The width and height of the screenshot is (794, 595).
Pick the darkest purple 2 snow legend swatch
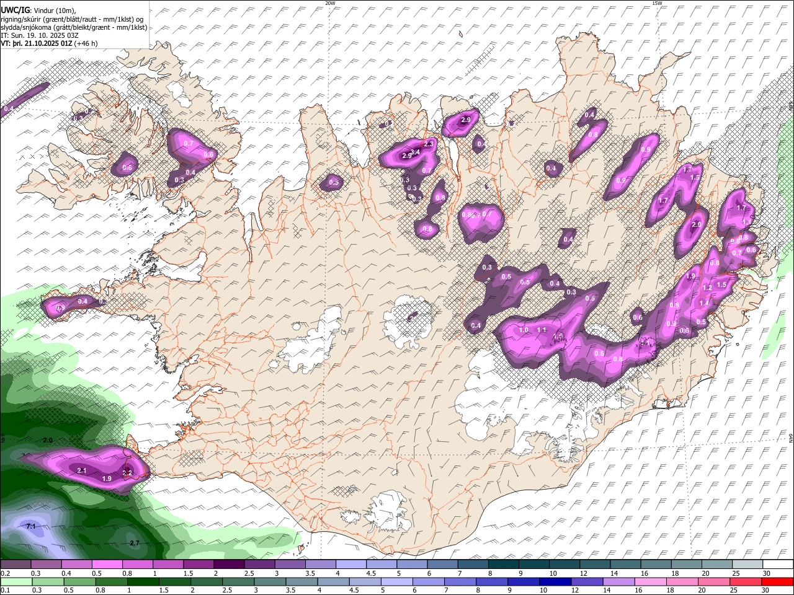point(229,565)
